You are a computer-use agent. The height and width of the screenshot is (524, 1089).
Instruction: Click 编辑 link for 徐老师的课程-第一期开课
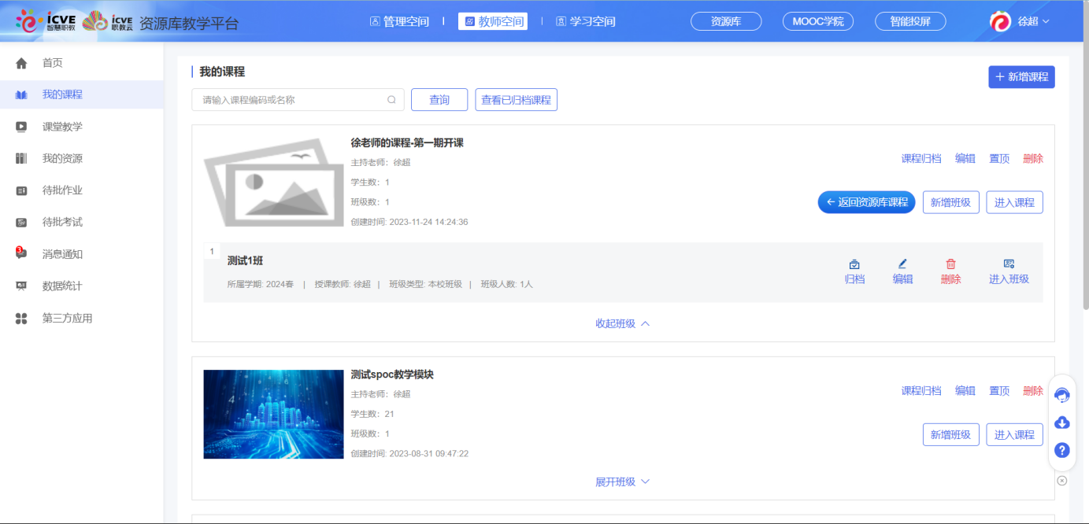click(965, 159)
